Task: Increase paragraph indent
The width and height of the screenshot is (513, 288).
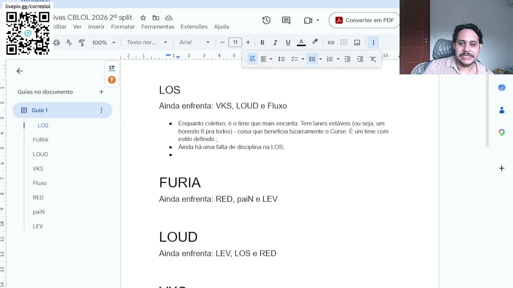Action: [360, 59]
